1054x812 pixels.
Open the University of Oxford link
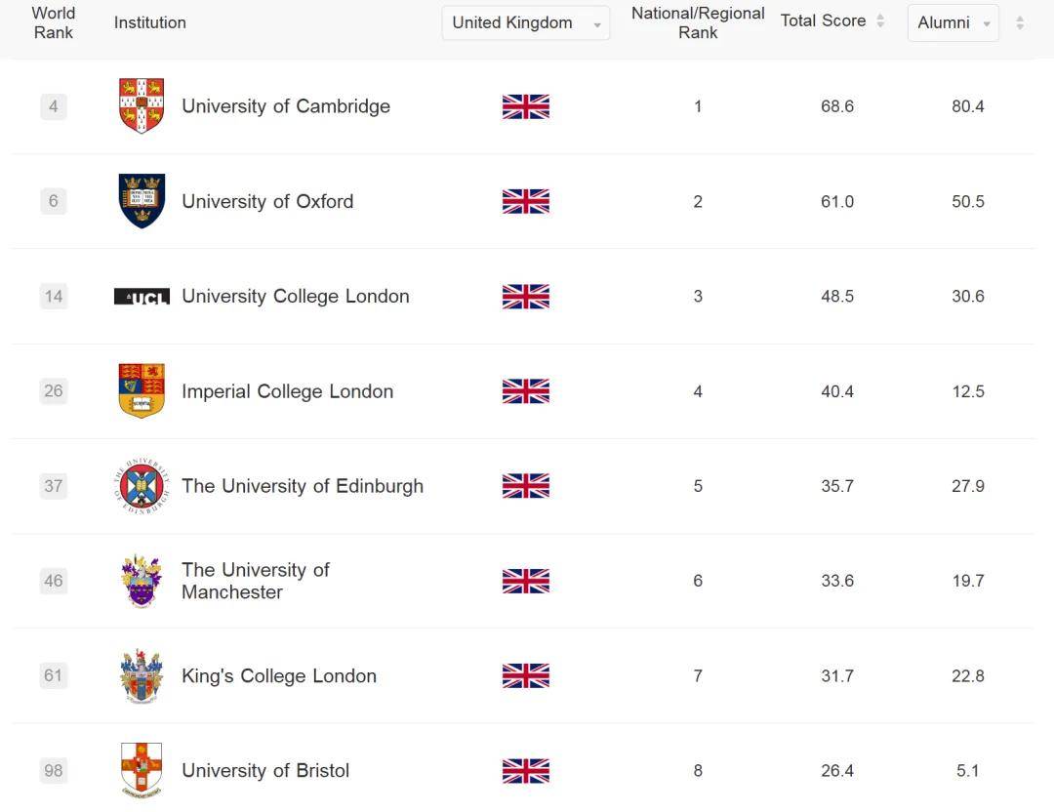point(266,202)
